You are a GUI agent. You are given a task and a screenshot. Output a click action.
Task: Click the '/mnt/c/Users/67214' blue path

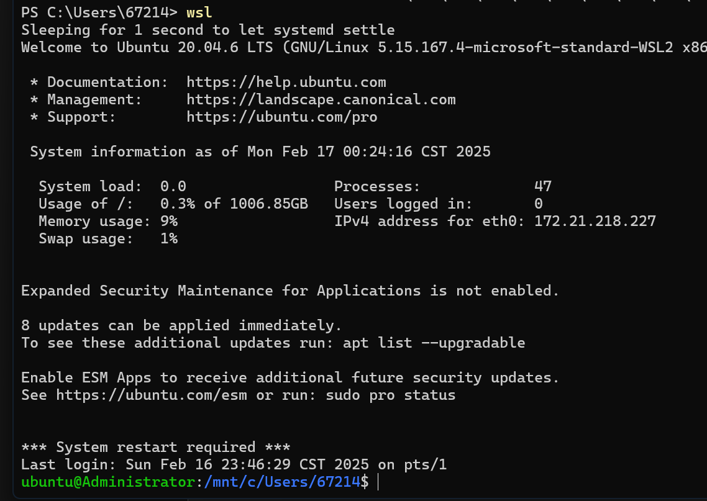click(x=282, y=482)
